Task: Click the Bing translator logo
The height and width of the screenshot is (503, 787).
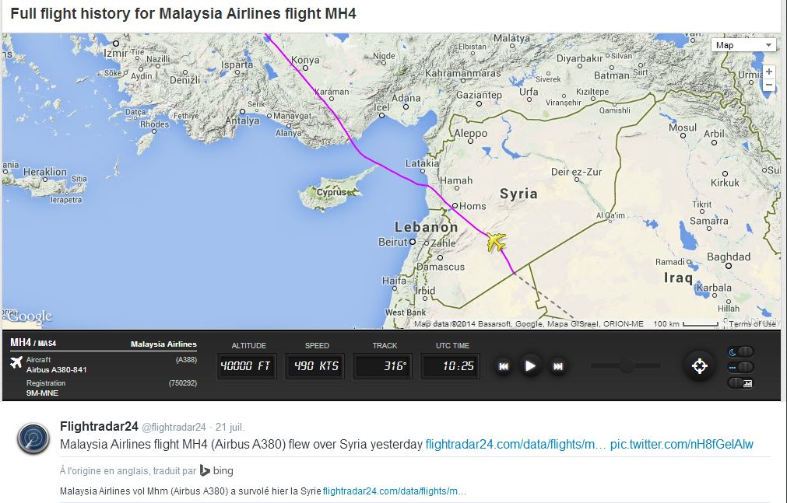Action: (x=216, y=471)
